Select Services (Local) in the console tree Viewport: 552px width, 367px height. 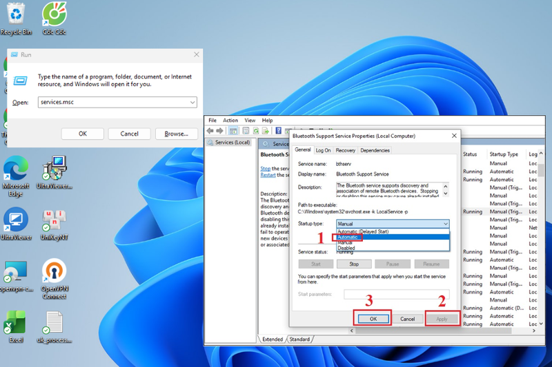tap(229, 143)
